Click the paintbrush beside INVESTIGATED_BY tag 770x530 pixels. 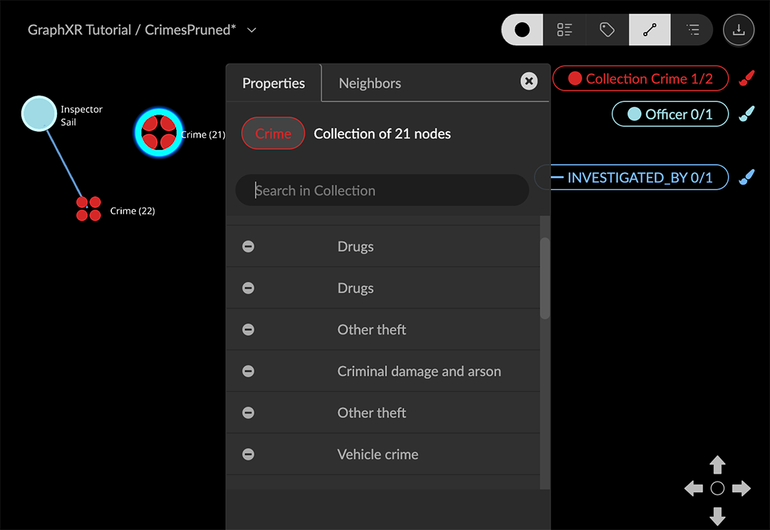pyautogui.click(x=746, y=178)
